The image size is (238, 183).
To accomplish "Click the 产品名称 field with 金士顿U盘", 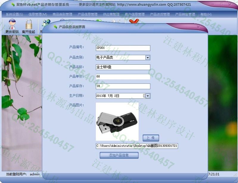I will (123, 67).
